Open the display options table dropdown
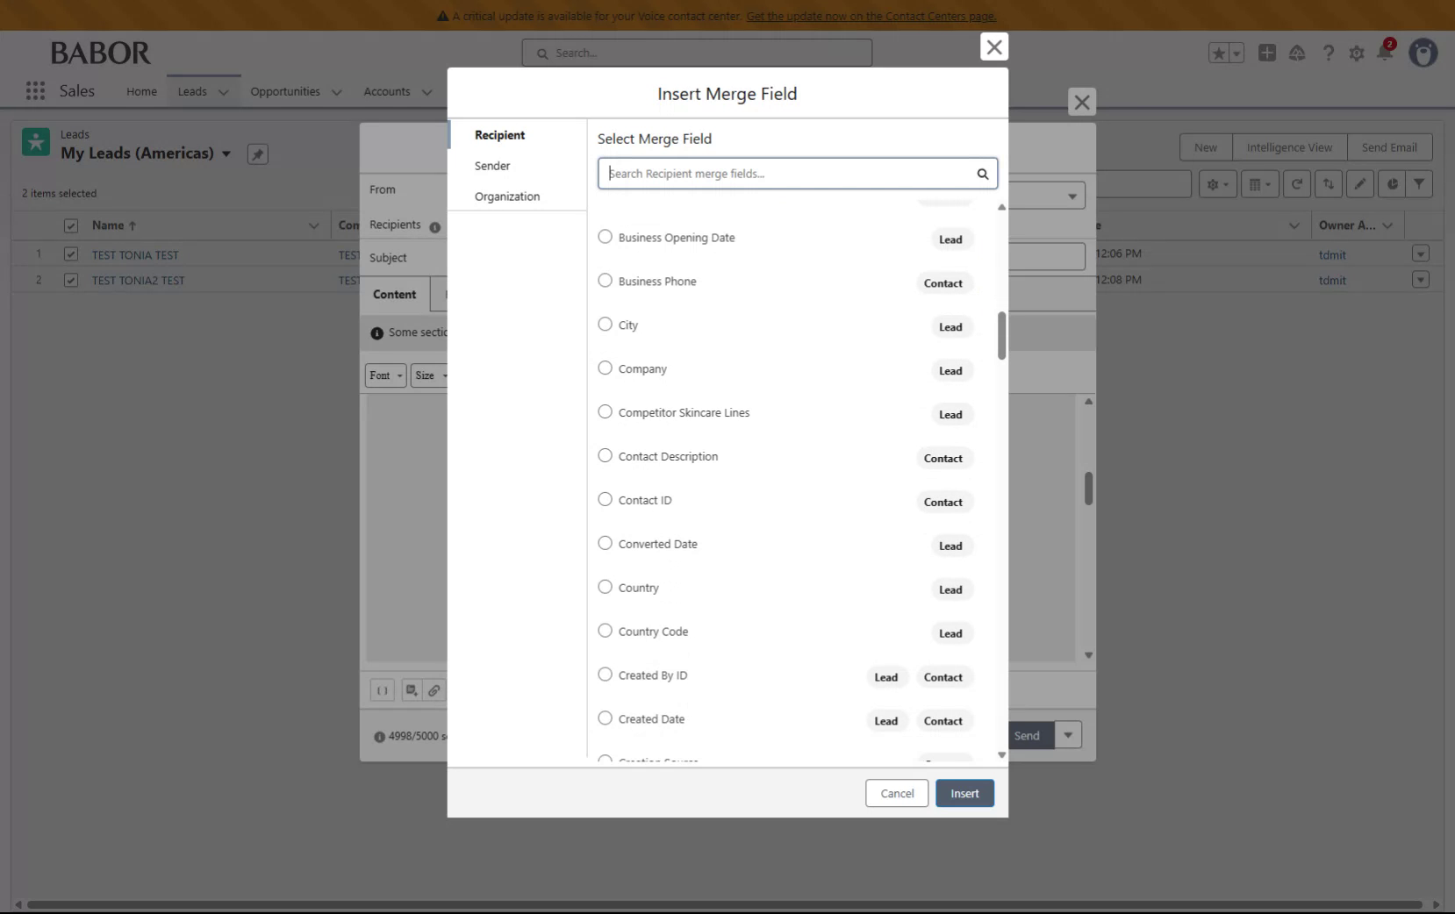Viewport: 1455px width, 914px height. point(1259,183)
